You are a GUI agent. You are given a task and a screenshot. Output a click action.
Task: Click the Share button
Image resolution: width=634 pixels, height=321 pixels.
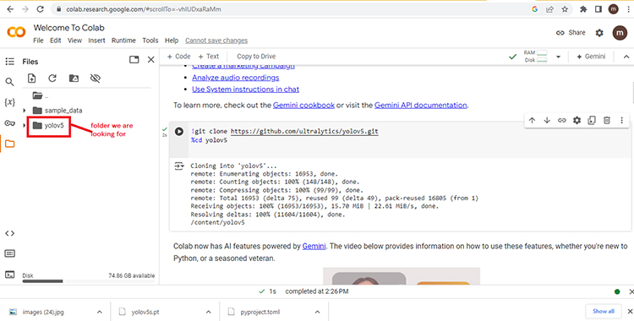pyautogui.click(x=571, y=33)
